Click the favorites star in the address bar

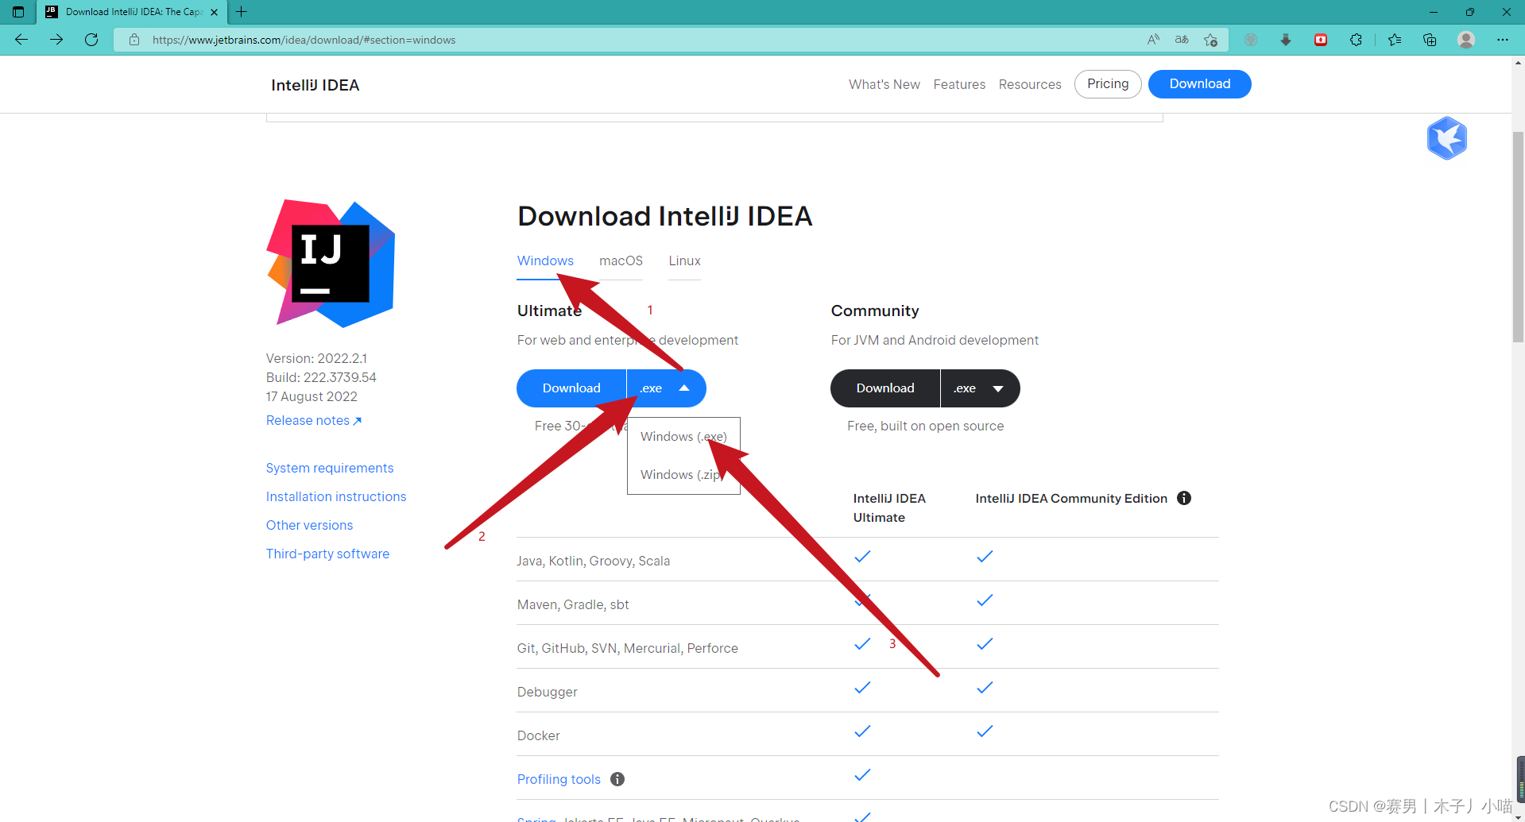1211,39
